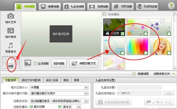Open the 控制条状态 dropdown list

coord(86,101)
